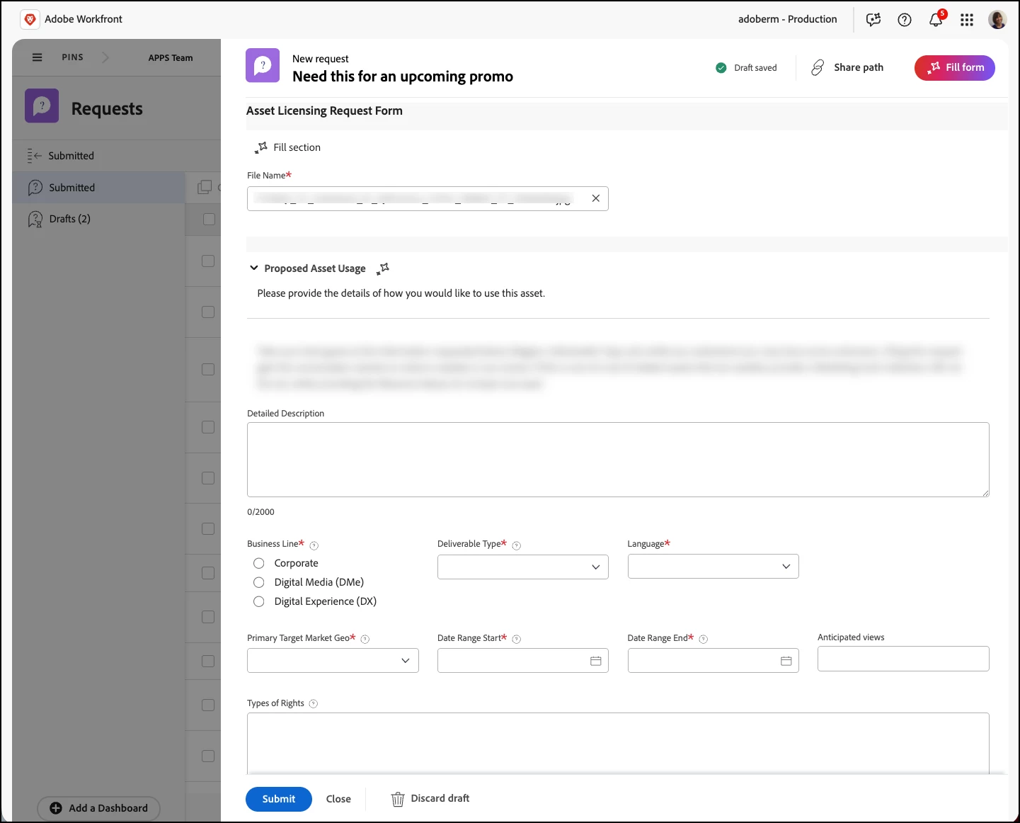This screenshot has height=823, width=1020.
Task: Click the File Name input field
Action: (x=428, y=198)
